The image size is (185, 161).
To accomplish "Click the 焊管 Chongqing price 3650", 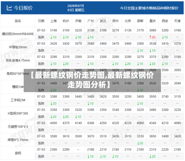I will 152,136.
